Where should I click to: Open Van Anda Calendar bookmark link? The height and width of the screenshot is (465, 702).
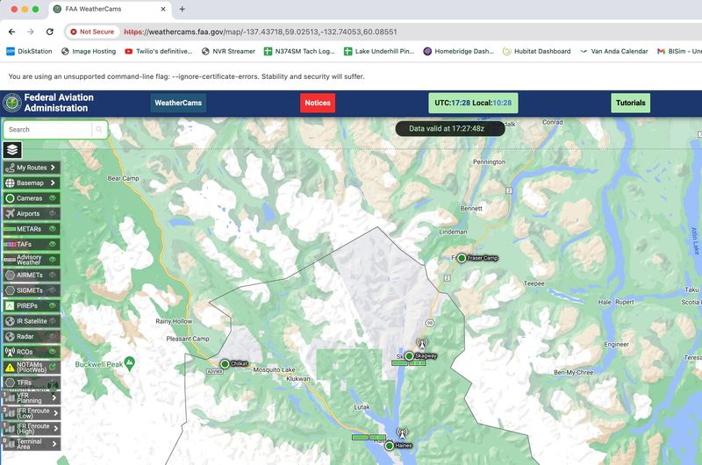(613, 52)
